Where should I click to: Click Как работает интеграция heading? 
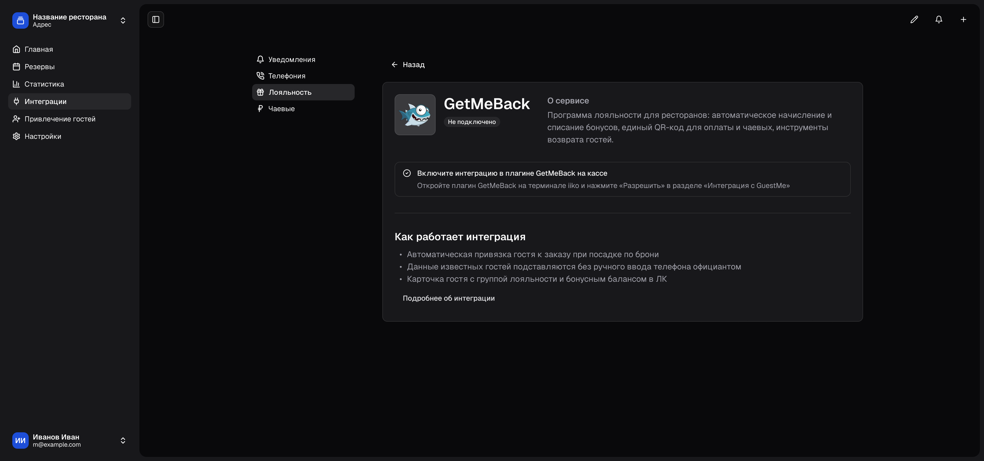[460, 237]
